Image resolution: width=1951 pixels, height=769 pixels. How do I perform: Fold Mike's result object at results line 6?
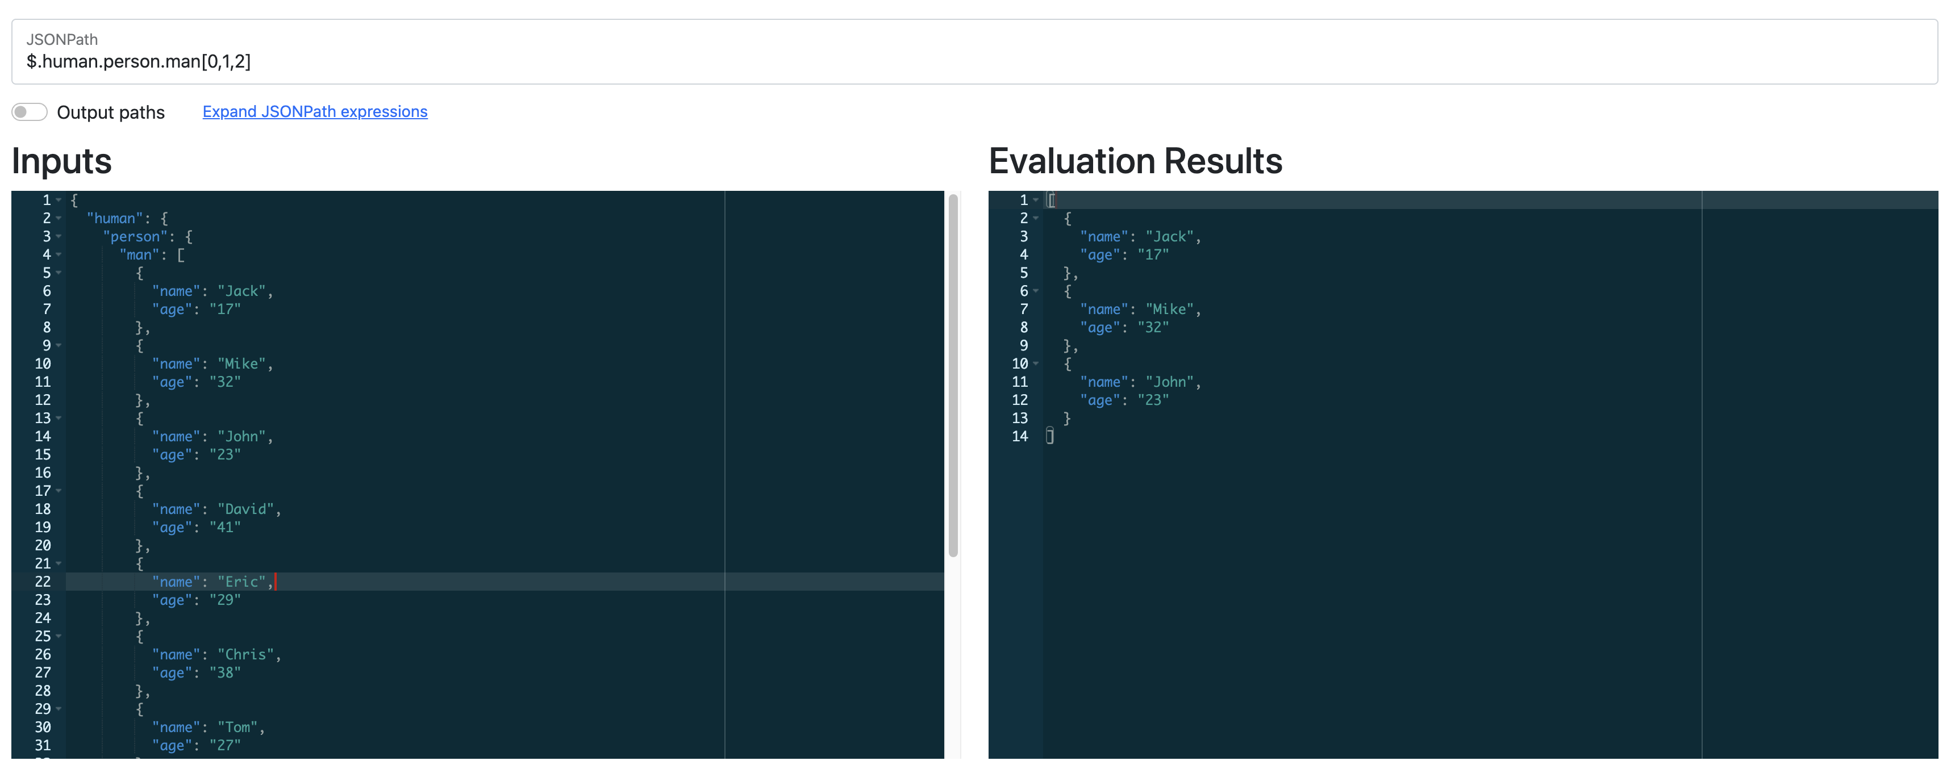pos(1035,291)
